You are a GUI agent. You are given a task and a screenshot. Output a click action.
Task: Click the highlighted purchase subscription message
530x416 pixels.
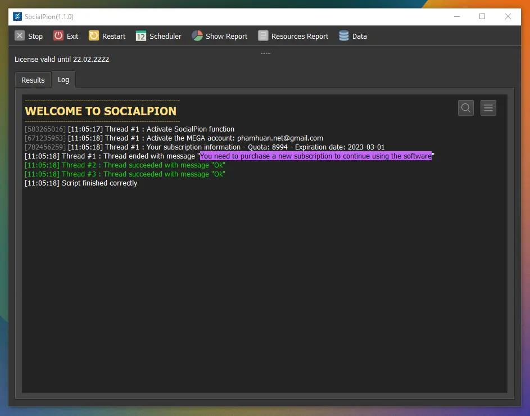tap(316, 156)
